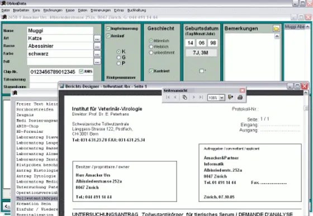The image size is (313, 216).
Task: Open the Rasse lookup ellipsis button
Action: click(97, 46)
